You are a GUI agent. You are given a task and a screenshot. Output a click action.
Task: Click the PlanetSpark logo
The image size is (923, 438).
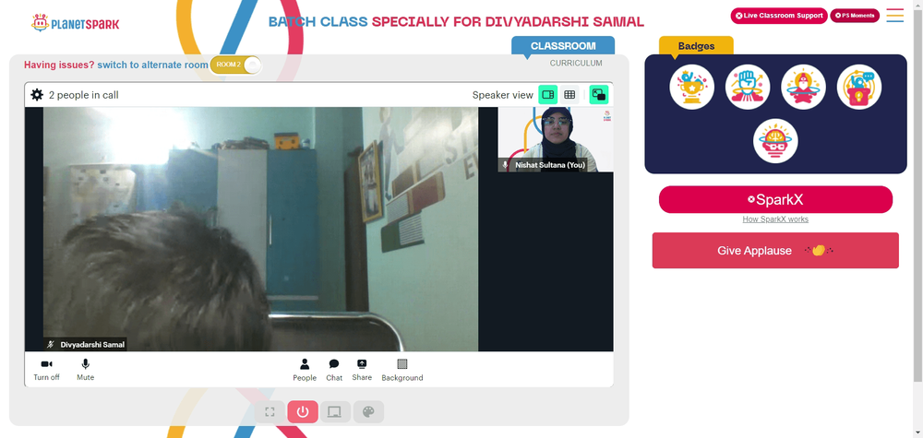pos(76,24)
